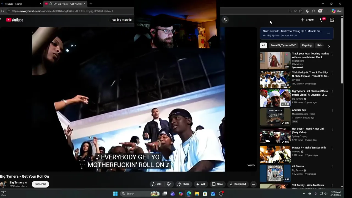Screen dimensions: 352x198
Task: Open options for #1 Stunna Official Music Video
Action: (332, 92)
